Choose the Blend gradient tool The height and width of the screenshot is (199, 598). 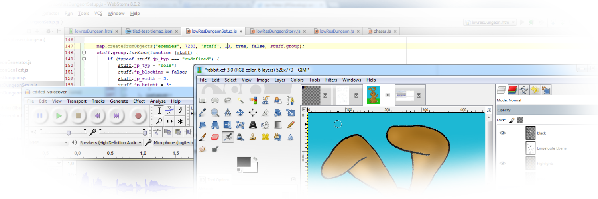[x=278, y=125]
